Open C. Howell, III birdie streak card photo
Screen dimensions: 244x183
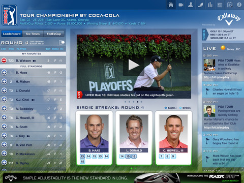click(173, 131)
